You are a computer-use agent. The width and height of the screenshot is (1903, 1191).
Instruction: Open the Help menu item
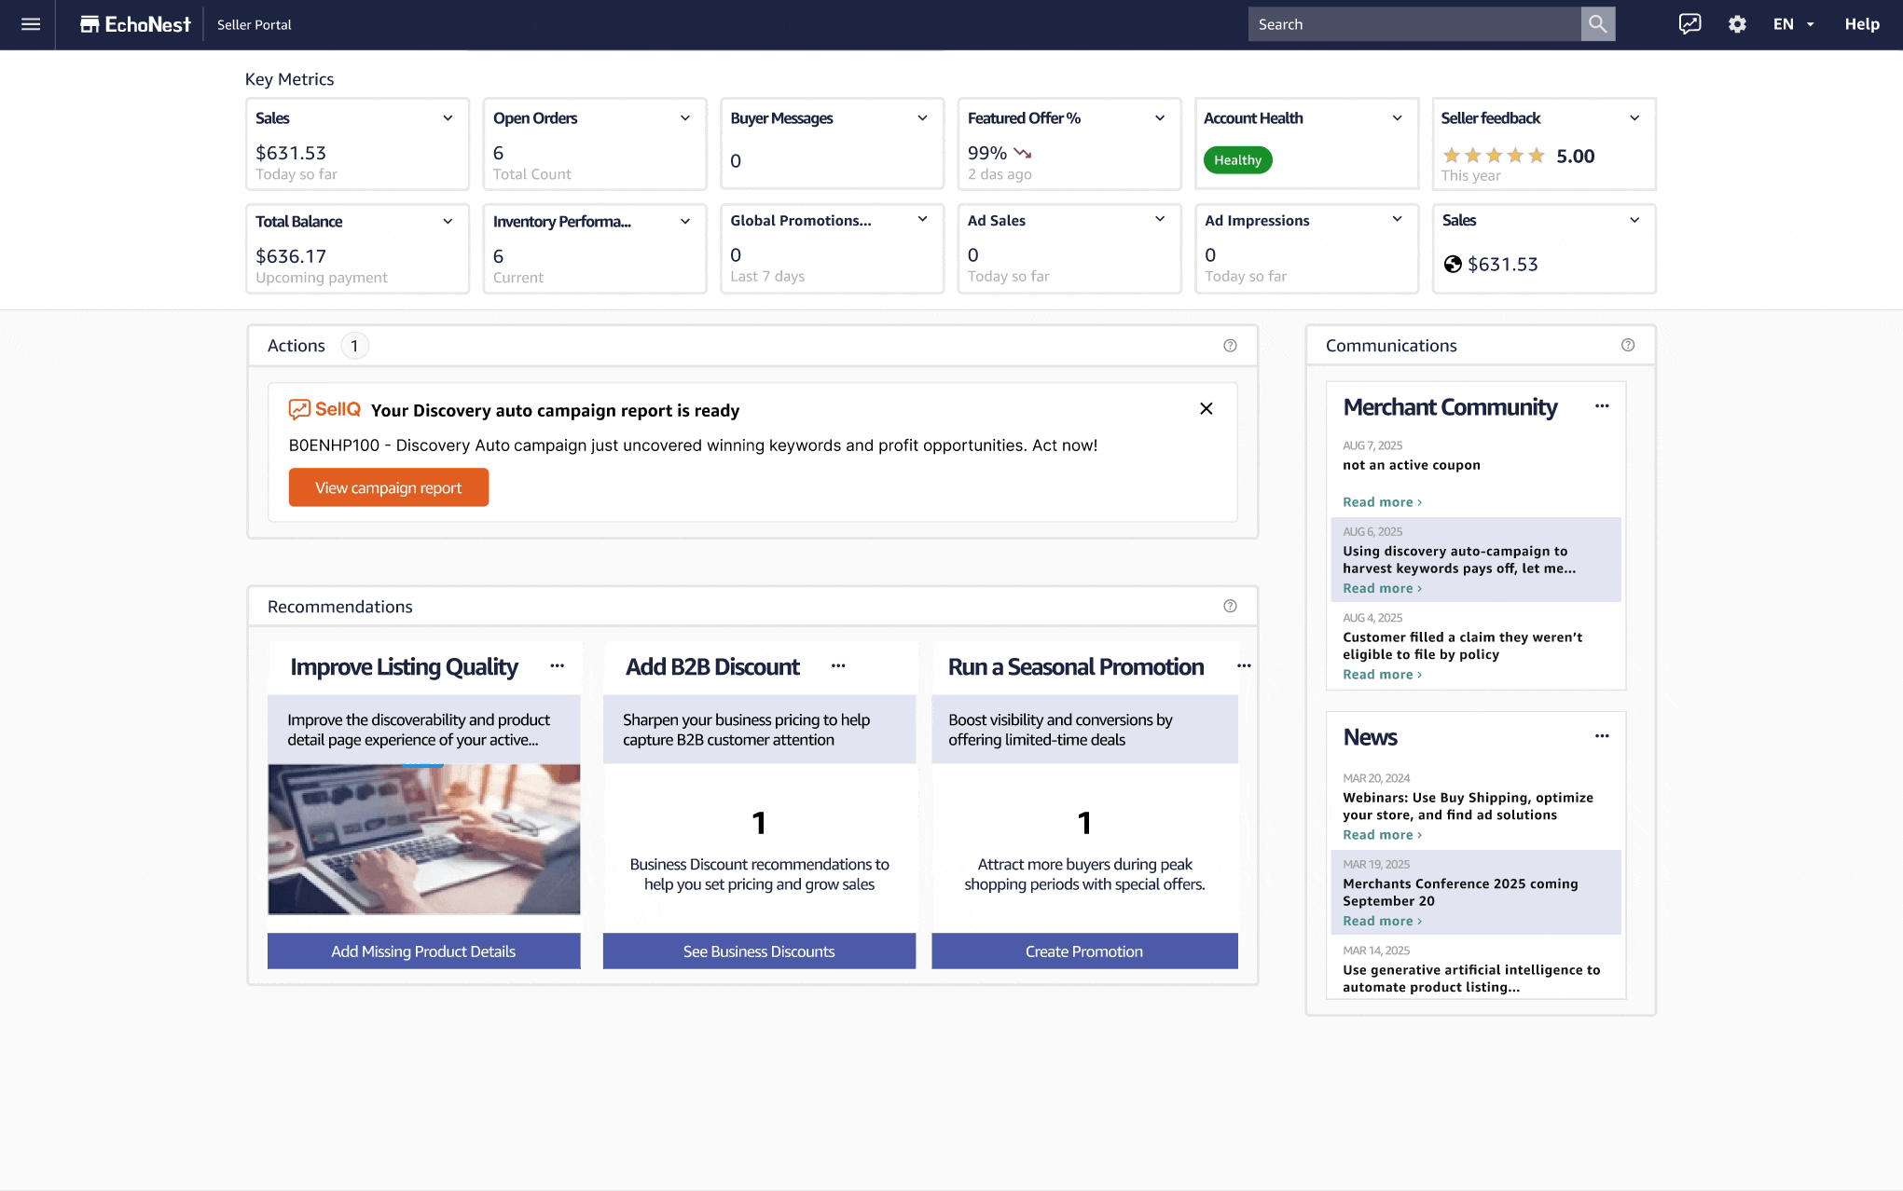(x=1861, y=24)
